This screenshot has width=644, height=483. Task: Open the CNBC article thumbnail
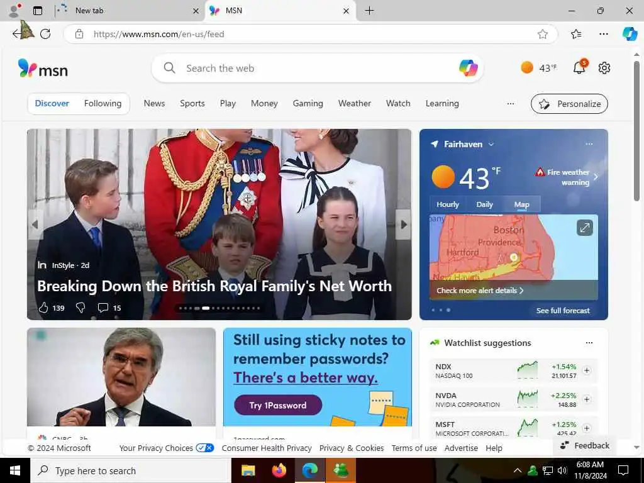point(121,377)
